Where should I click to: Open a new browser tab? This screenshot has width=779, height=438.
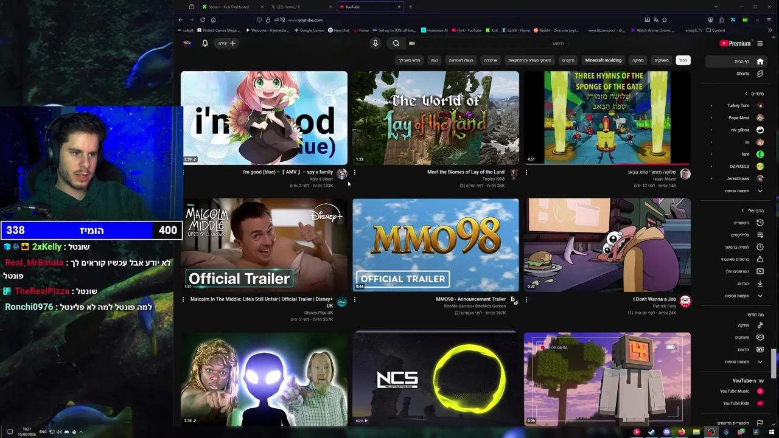click(410, 7)
